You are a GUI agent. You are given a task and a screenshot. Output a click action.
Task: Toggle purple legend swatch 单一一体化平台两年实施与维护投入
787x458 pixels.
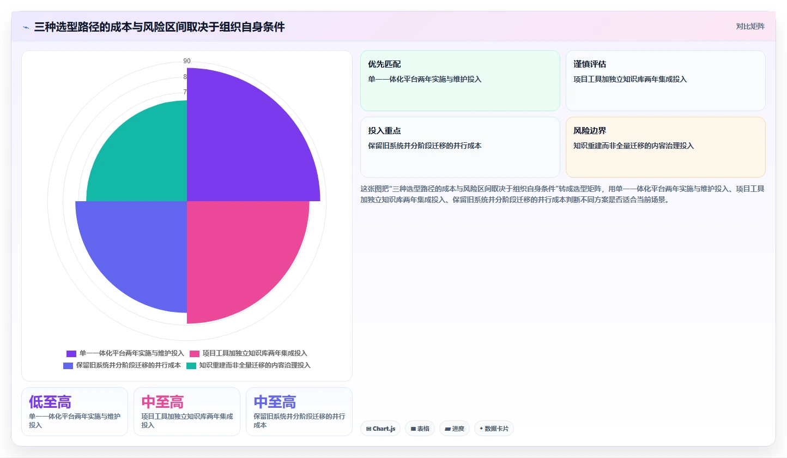[x=71, y=353]
